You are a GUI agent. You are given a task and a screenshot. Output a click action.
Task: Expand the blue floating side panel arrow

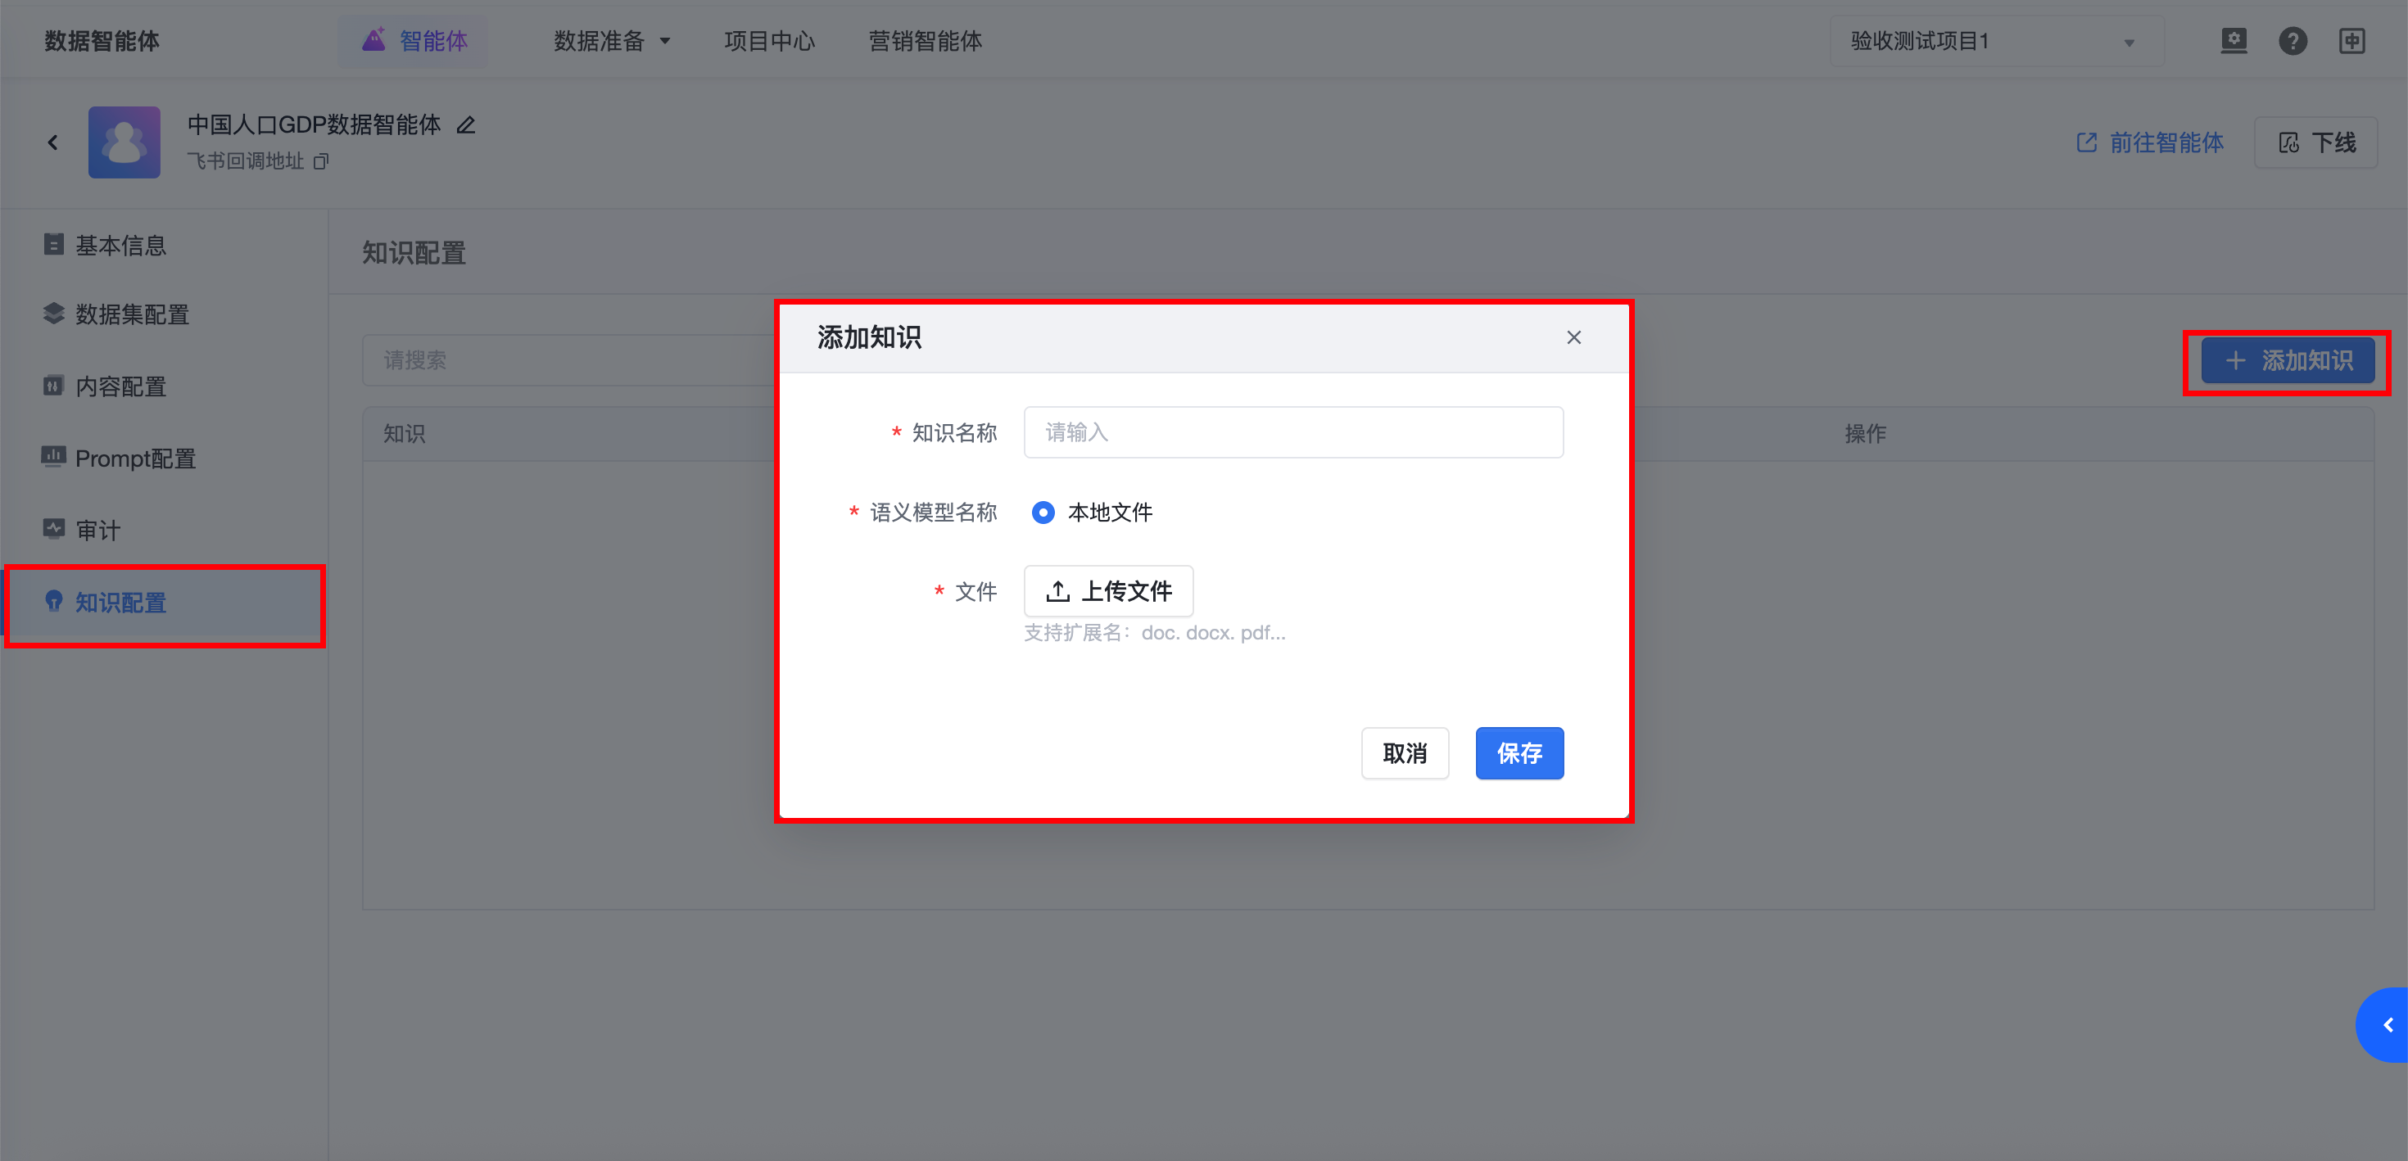coord(2387,1024)
